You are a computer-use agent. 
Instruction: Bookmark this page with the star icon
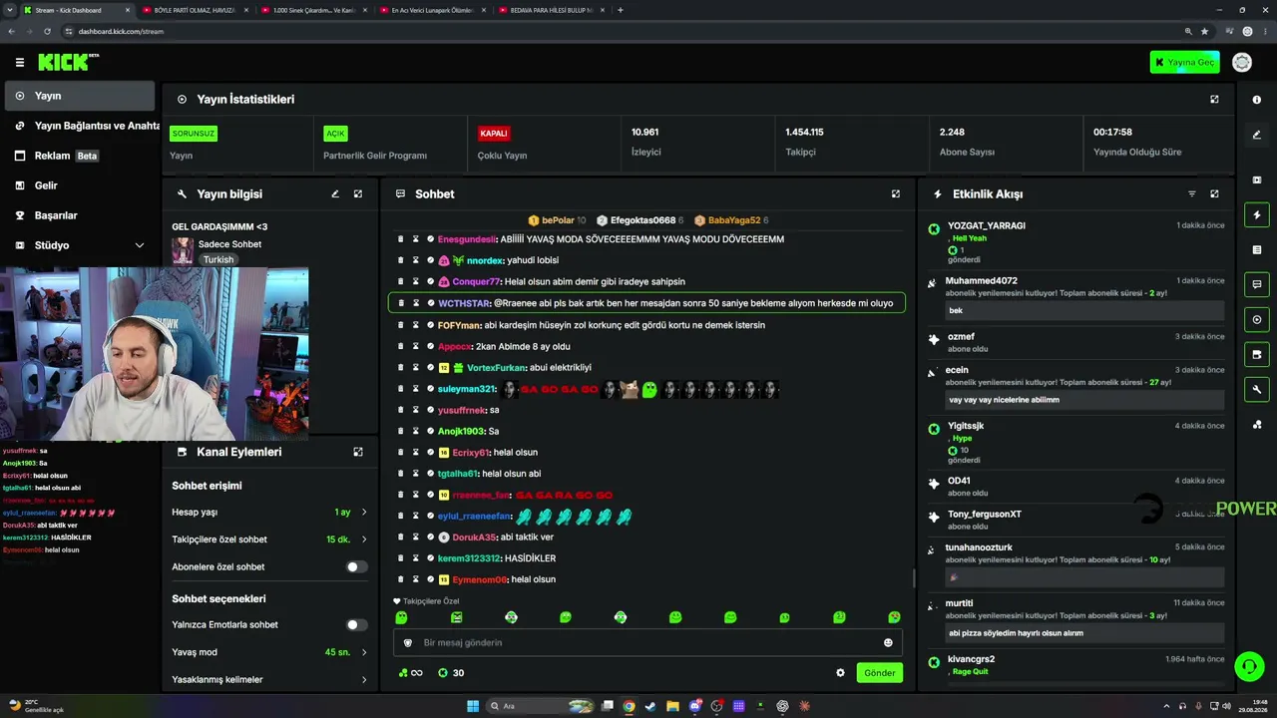pyautogui.click(x=1205, y=31)
